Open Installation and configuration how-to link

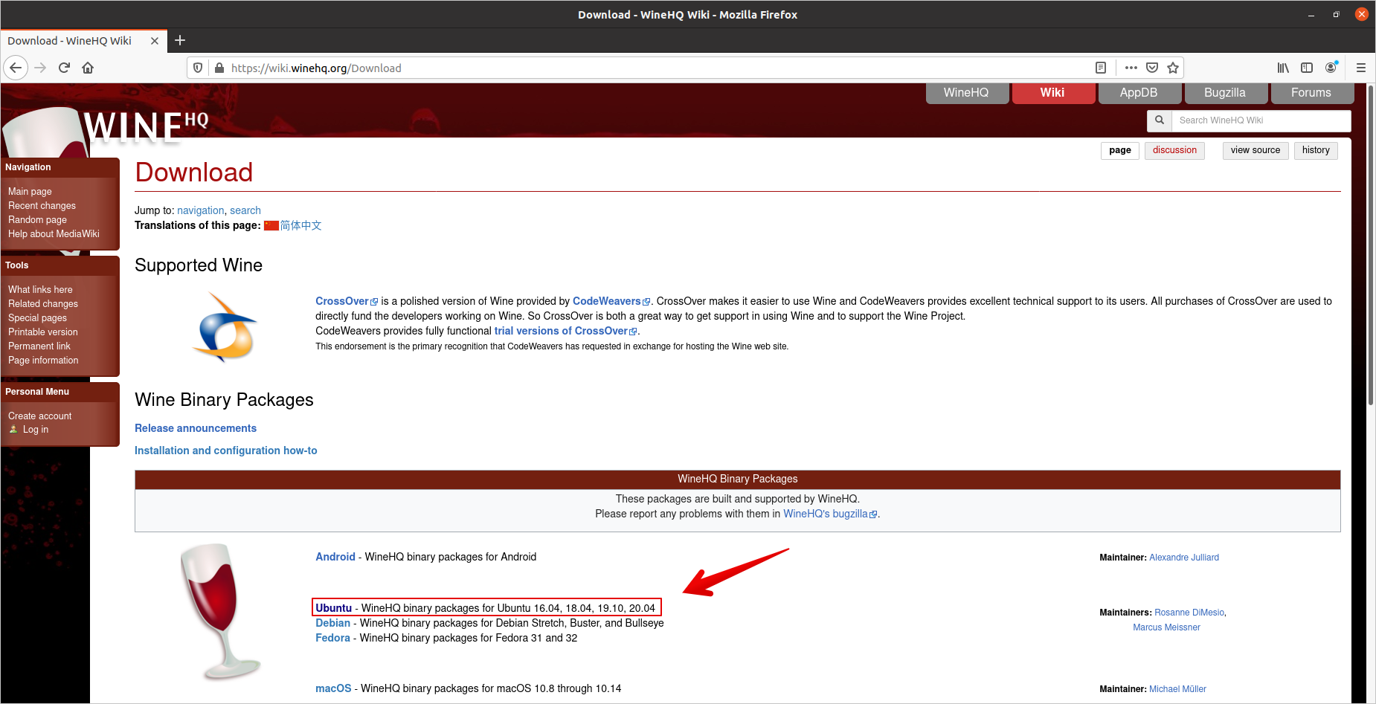coord(226,451)
